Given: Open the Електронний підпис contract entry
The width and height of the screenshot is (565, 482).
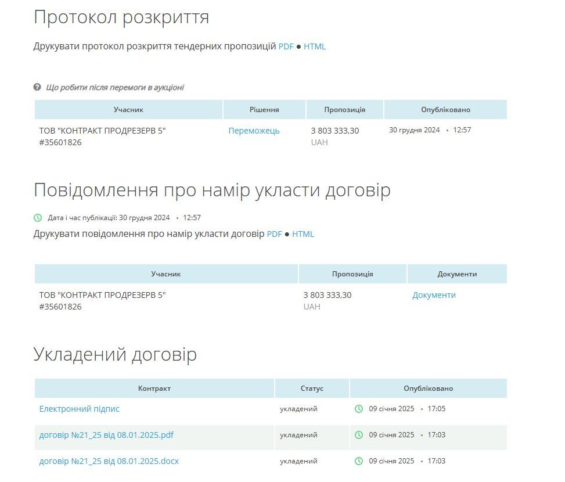Looking at the screenshot, I should (x=78, y=409).
